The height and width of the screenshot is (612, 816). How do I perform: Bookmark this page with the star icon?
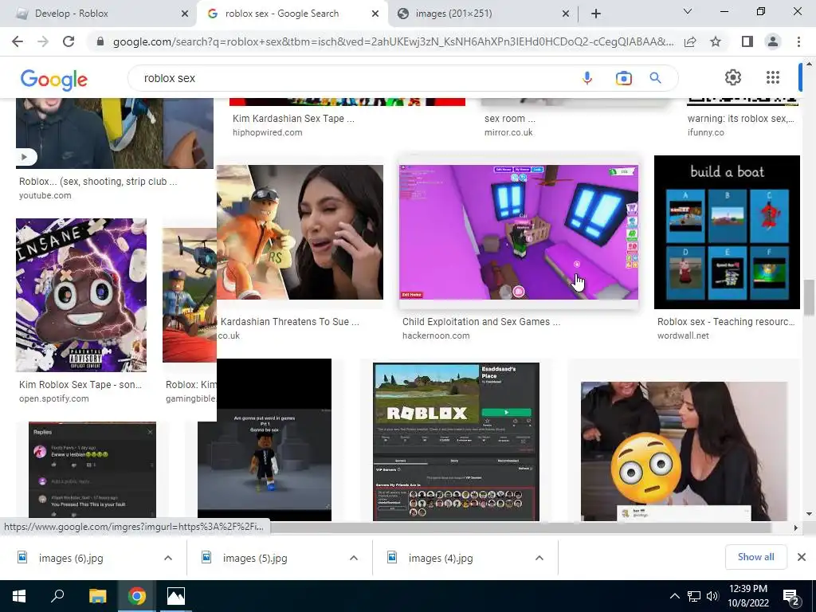pyautogui.click(x=716, y=41)
